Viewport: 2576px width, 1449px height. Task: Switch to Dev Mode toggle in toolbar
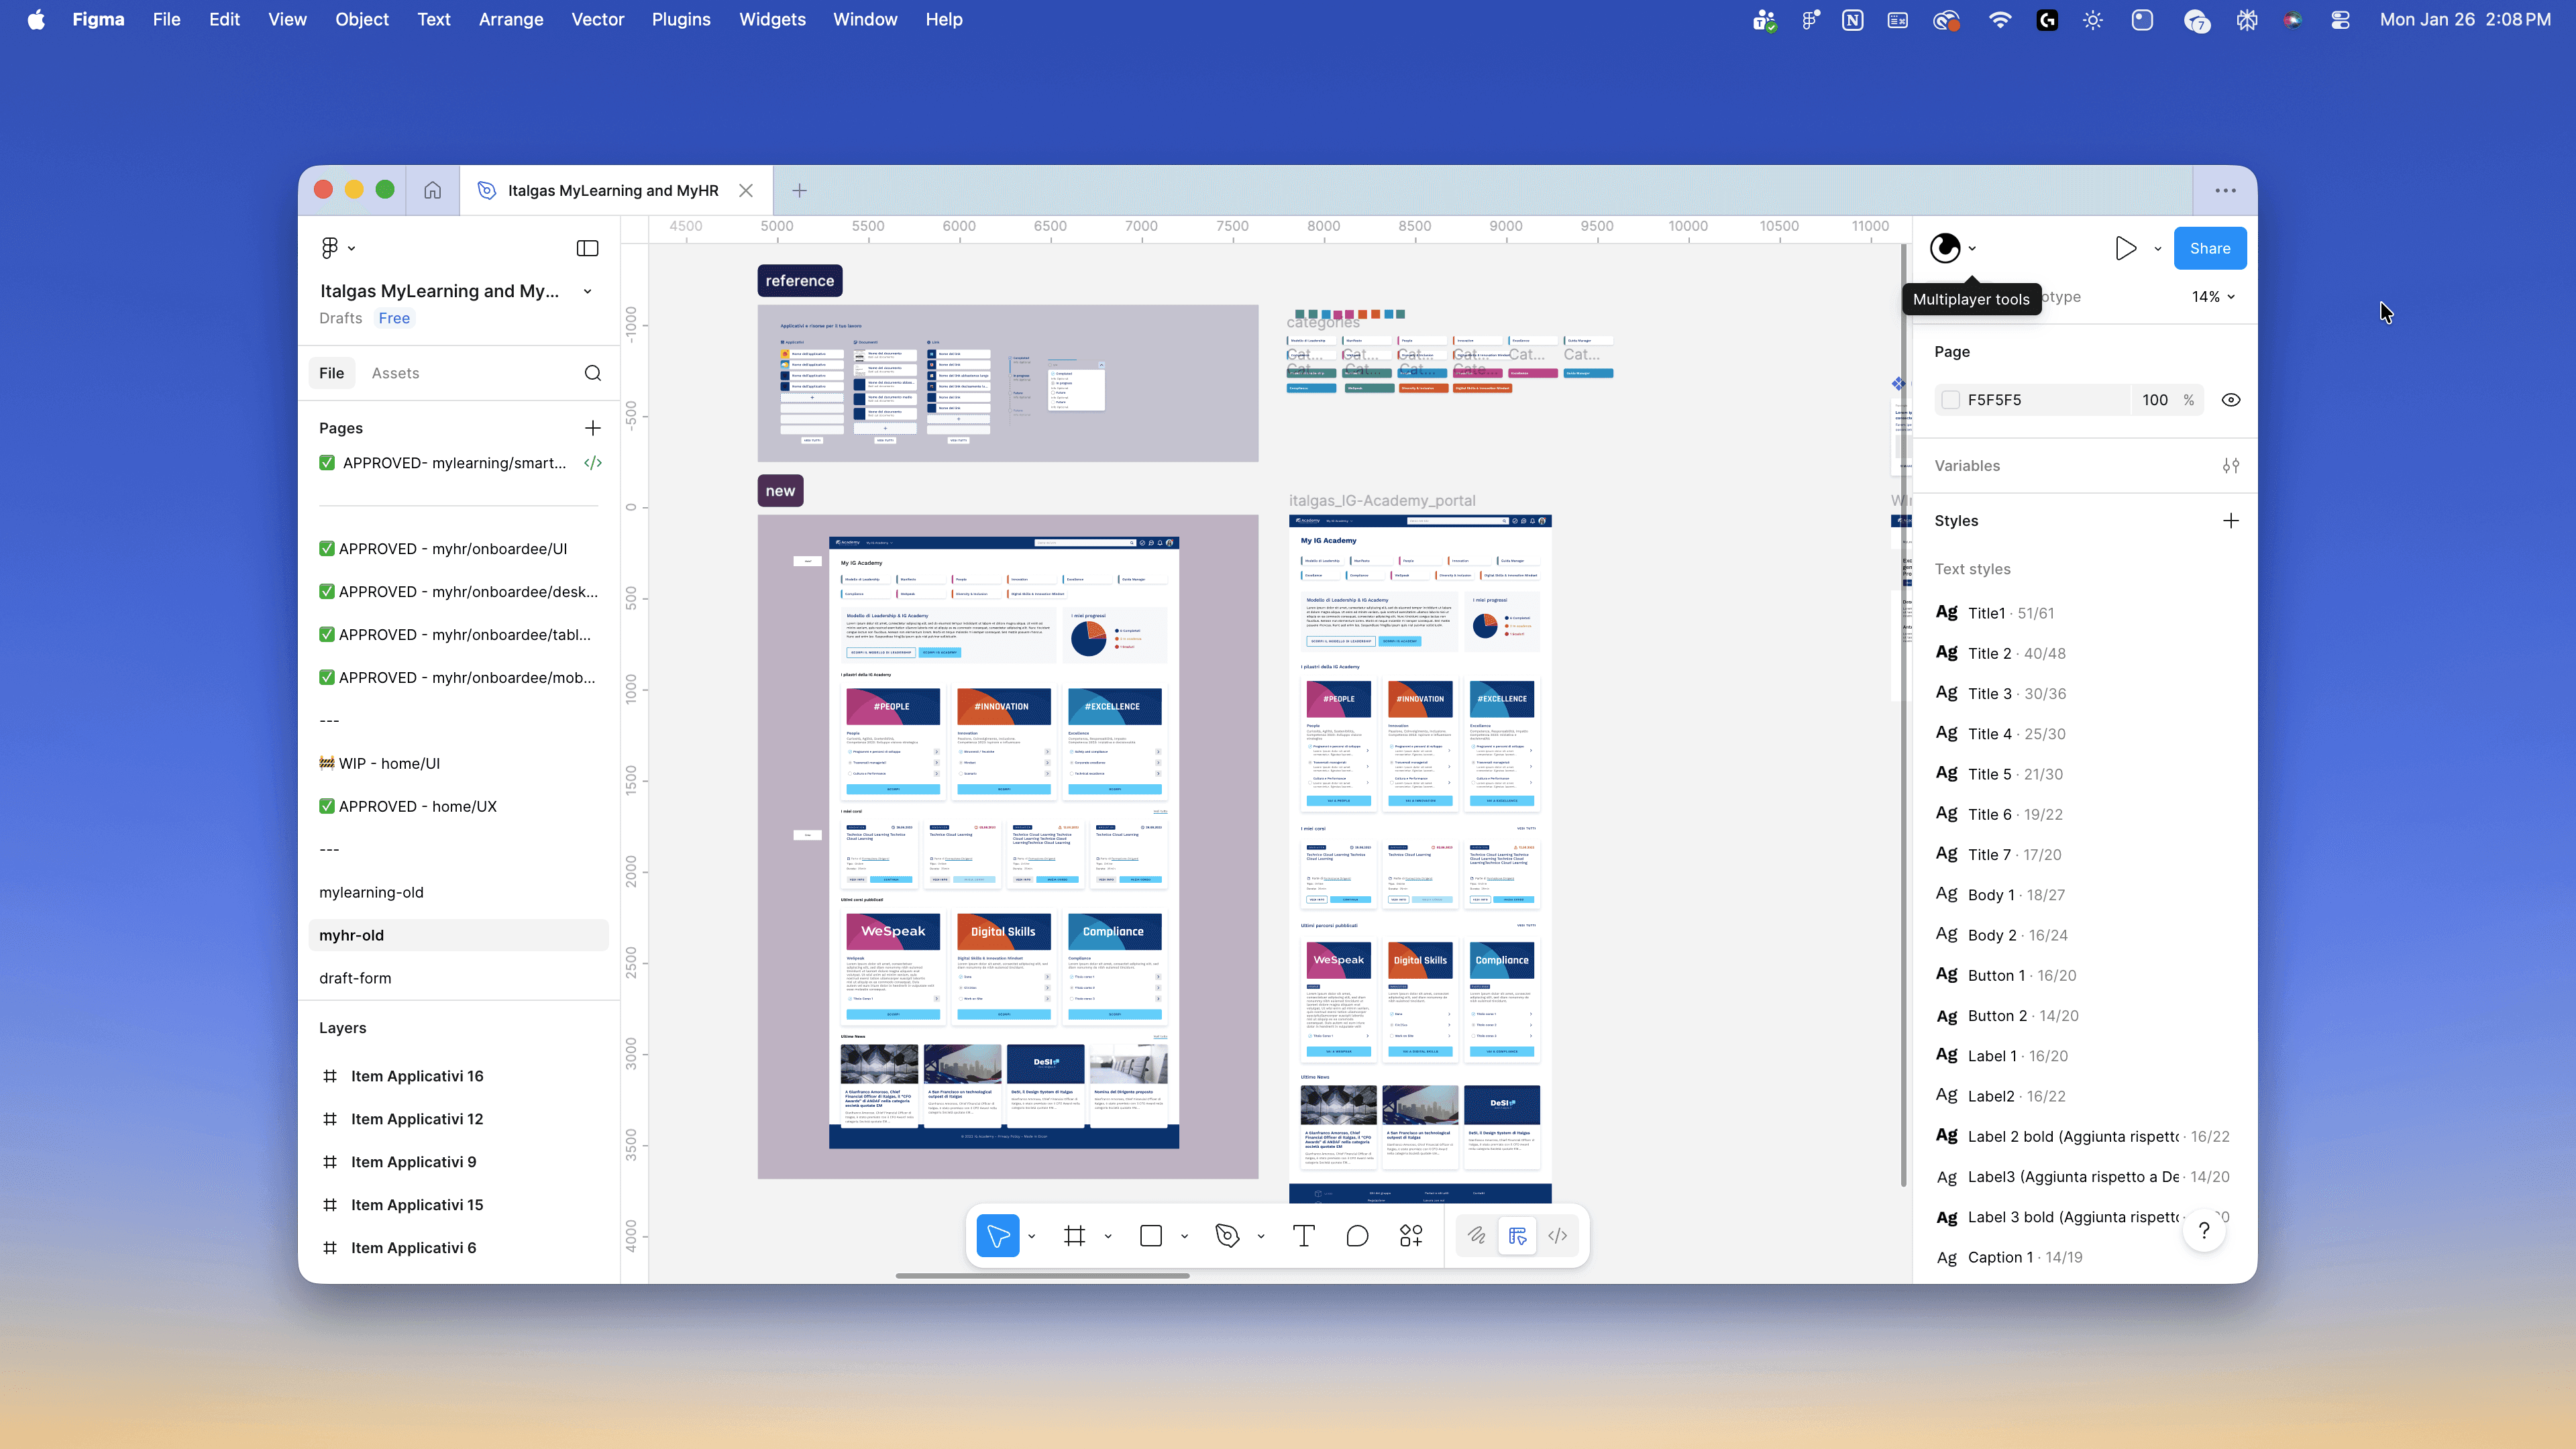[1558, 1236]
